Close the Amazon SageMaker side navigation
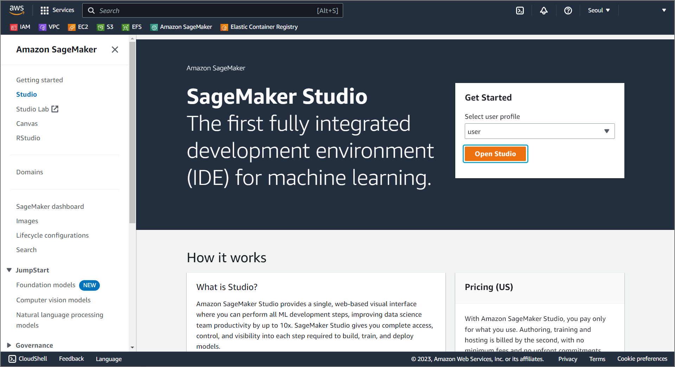This screenshot has height=367, width=675. [115, 50]
